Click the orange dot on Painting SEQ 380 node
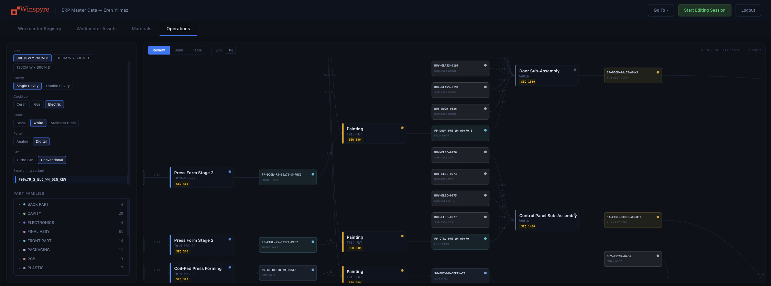This screenshot has width=771, height=286. 402,128
